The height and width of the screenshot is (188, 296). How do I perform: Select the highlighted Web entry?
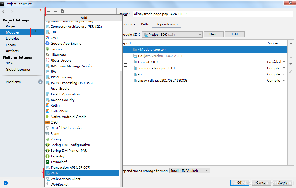[82, 173]
